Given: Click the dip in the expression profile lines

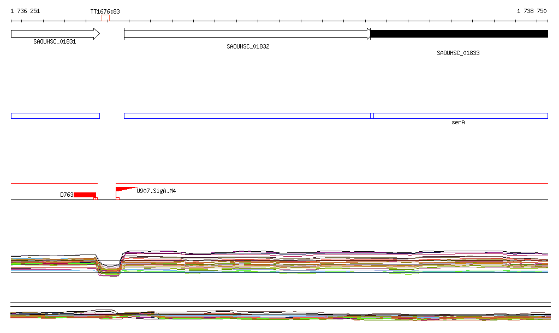Looking at the screenshot, I should pos(109,268).
